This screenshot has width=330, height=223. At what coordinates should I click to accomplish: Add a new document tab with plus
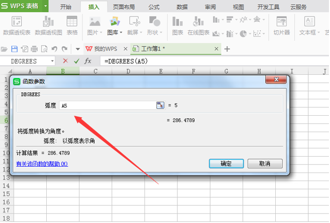pos(227,49)
